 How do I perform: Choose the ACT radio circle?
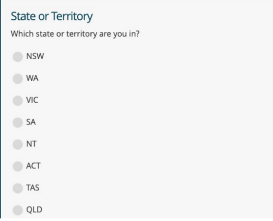17,166
